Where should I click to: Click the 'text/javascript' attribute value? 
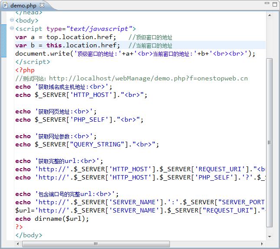point(99,29)
